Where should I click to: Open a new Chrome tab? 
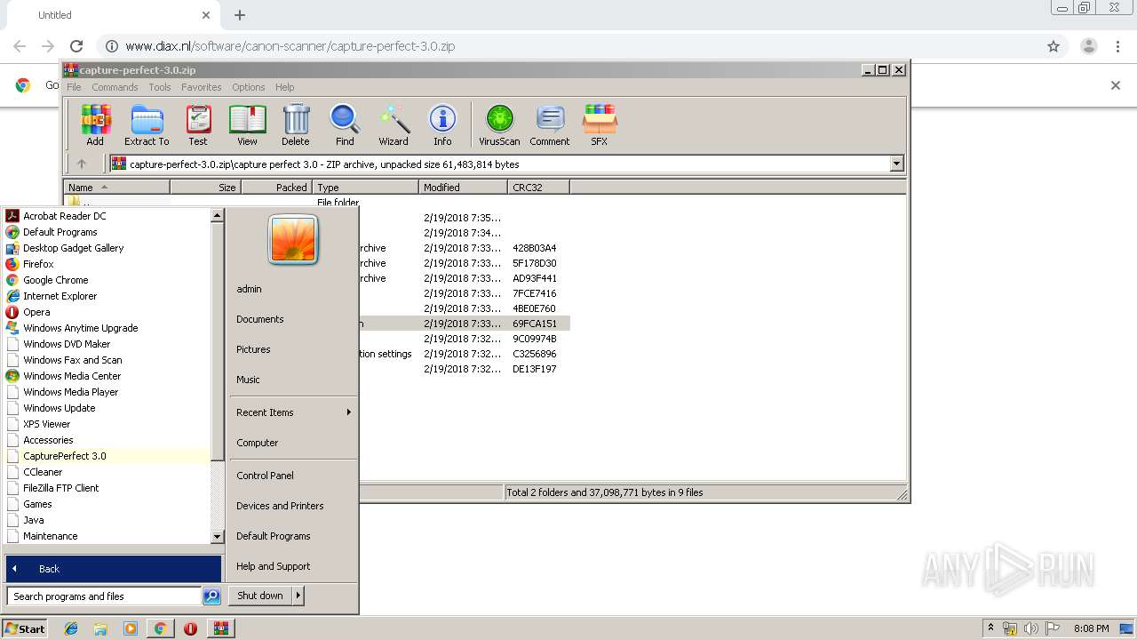[240, 15]
